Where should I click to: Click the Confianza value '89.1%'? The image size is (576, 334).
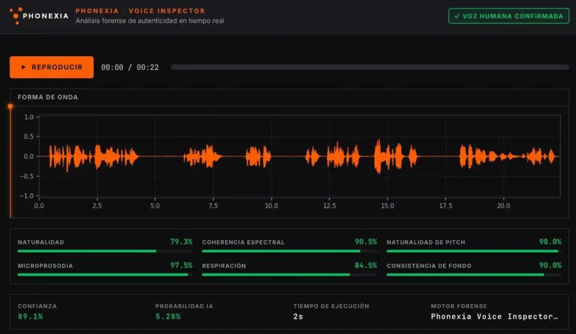point(30,317)
